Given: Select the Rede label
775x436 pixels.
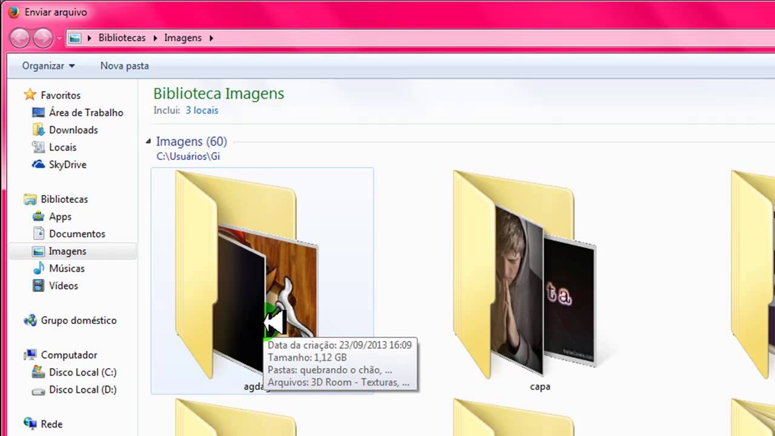Looking at the screenshot, I should click(51, 424).
